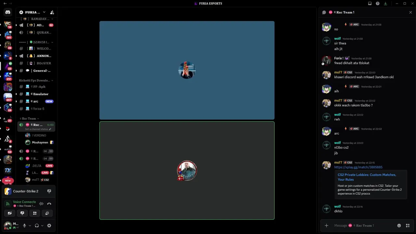The height and width of the screenshot is (234, 416).
Task: Open apps launcher in message box
Action: click(408, 226)
